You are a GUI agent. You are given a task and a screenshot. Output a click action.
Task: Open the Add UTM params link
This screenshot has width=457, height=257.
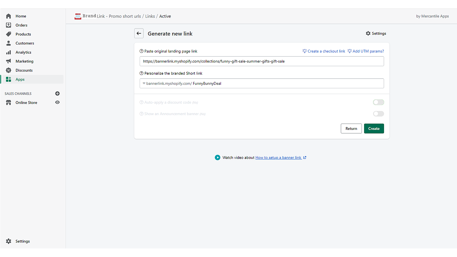click(x=368, y=51)
